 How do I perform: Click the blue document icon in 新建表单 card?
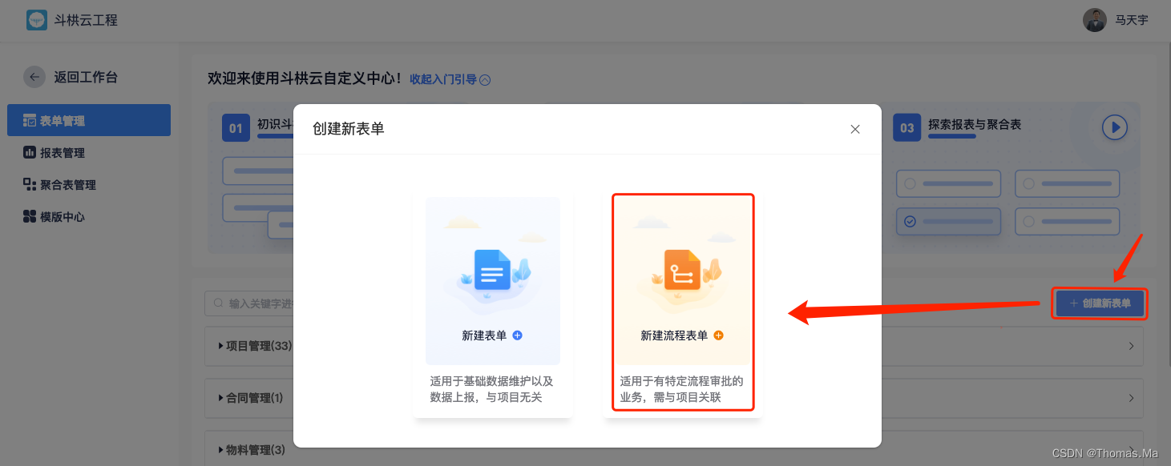tap(492, 270)
